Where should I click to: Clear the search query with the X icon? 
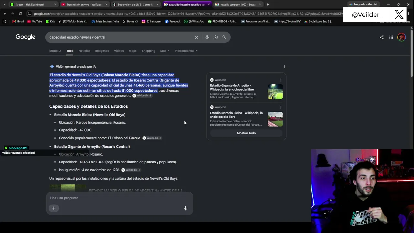click(196, 37)
